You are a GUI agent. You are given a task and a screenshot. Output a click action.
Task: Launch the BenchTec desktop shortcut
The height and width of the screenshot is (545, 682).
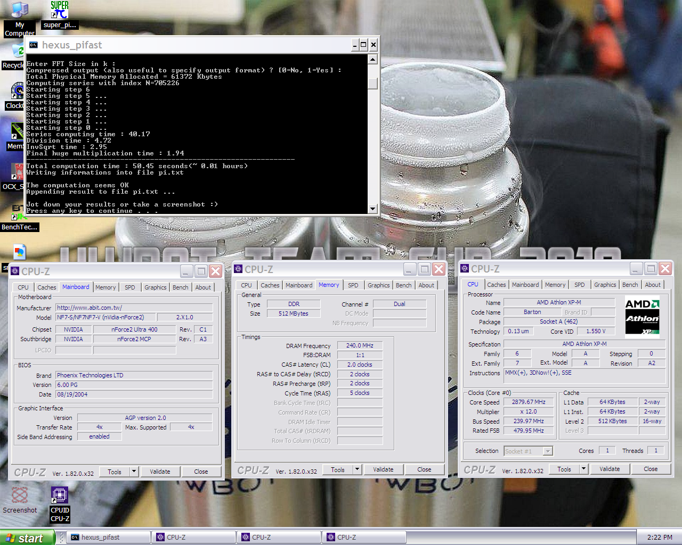(x=19, y=218)
